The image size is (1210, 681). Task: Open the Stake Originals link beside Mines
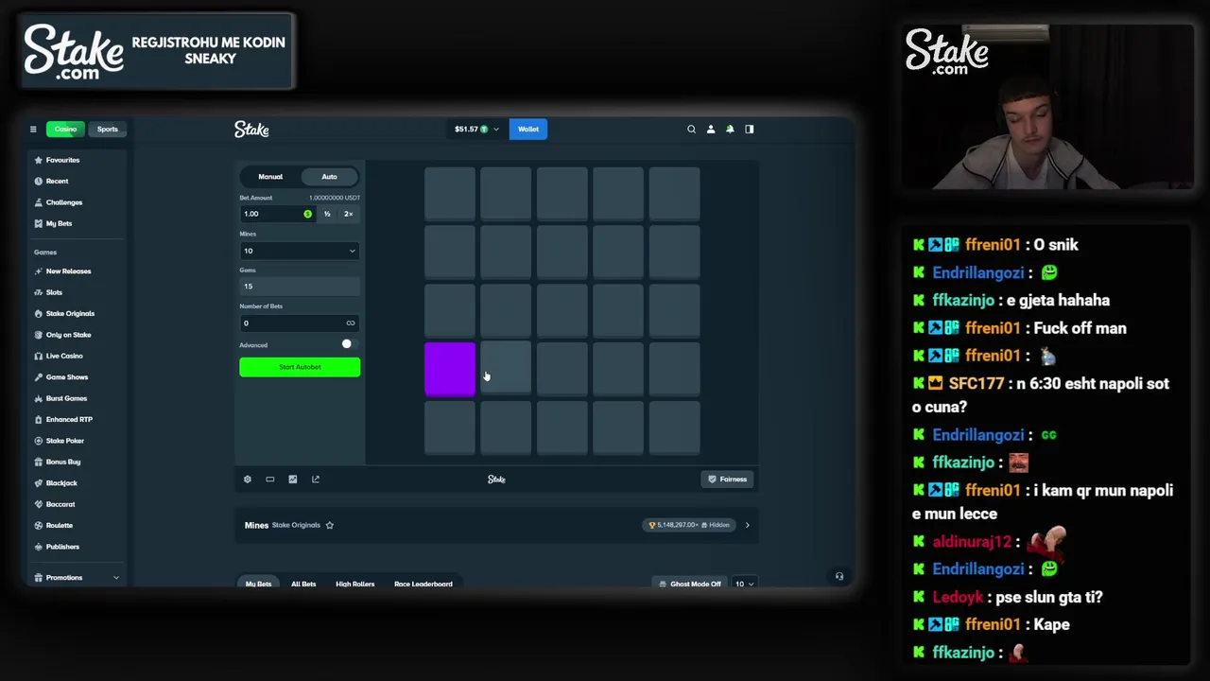click(296, 525)
